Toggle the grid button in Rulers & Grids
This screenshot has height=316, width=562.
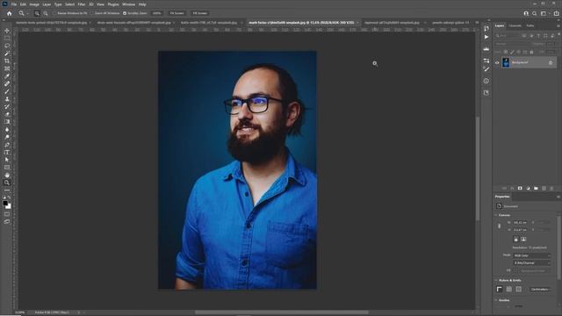point(509,289)
